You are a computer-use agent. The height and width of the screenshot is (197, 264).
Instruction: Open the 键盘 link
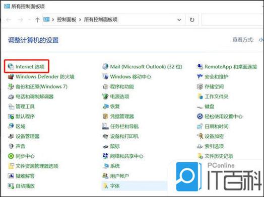point(209,107)
